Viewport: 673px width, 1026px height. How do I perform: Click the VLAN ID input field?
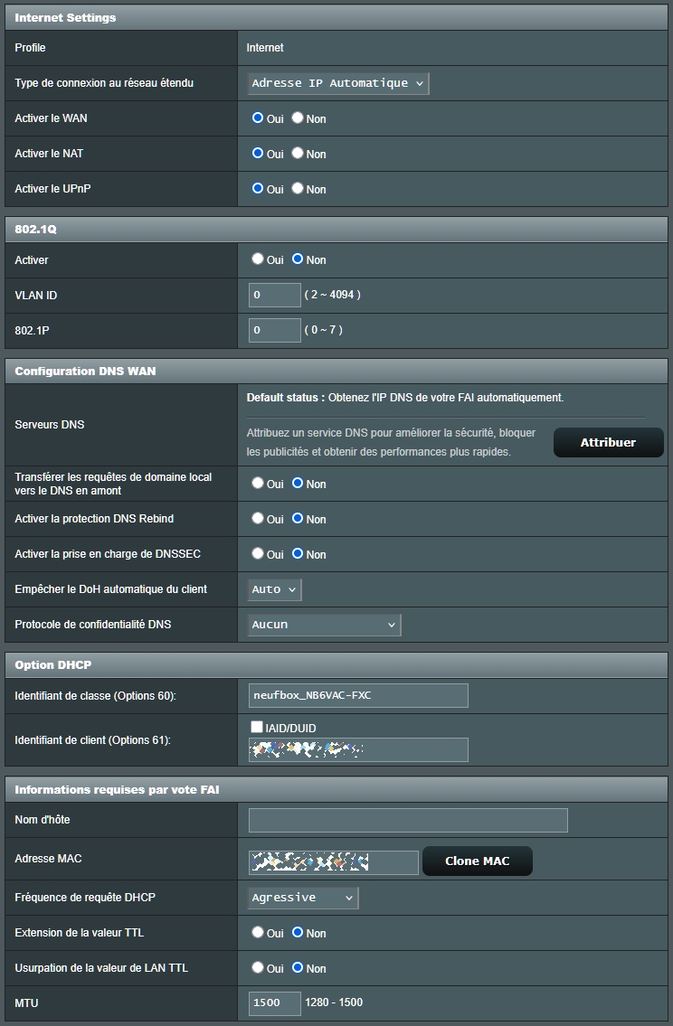click(274, 295)
